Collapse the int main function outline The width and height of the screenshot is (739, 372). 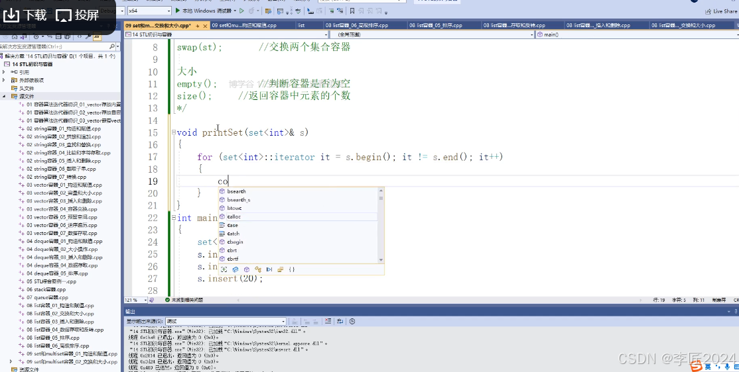[x=173, y=218]
